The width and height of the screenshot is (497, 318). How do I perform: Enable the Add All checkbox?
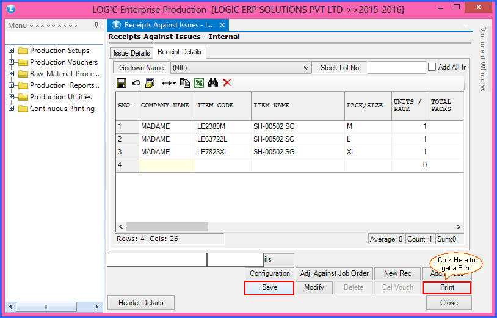point(432,67)
